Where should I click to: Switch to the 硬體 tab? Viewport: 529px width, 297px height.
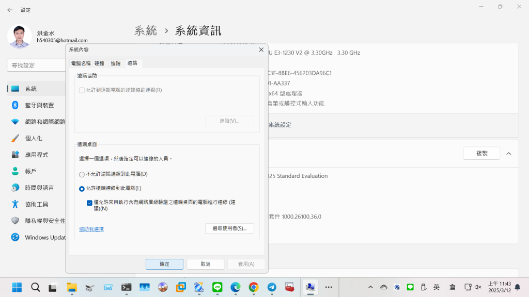click(99, 63)
